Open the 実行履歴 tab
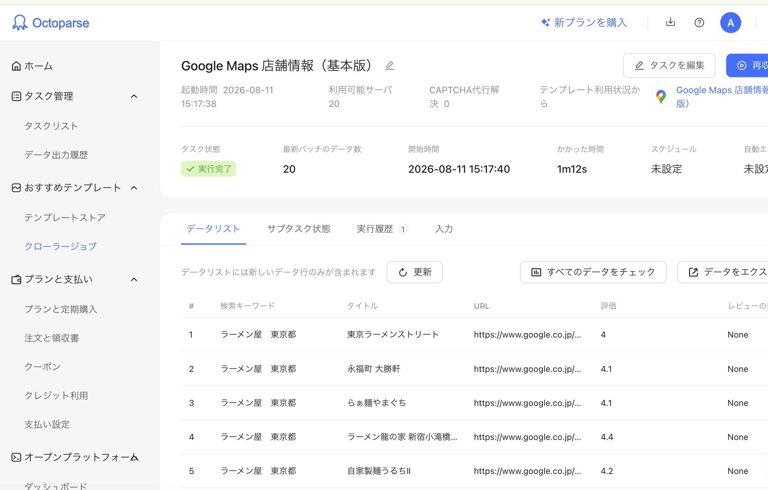This screenshot has width=768, height=490. [x=382, y=229]
